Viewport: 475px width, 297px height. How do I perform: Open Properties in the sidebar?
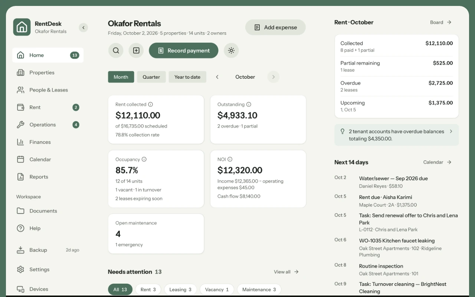click(48, 72)
